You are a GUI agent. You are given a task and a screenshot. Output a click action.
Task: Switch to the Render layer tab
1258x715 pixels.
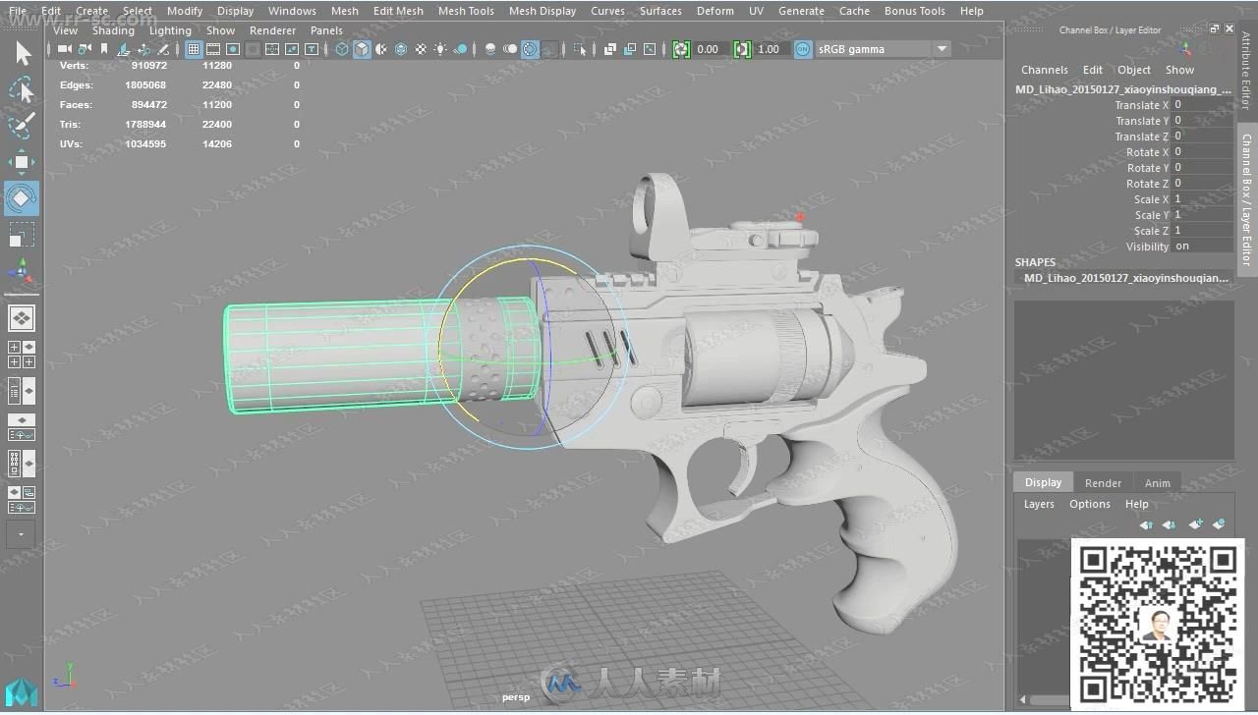click(1103, 482)
